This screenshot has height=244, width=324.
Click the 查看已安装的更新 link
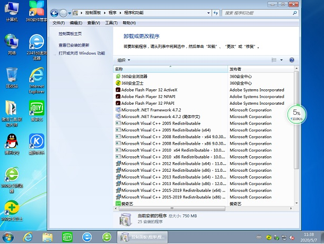74,45
